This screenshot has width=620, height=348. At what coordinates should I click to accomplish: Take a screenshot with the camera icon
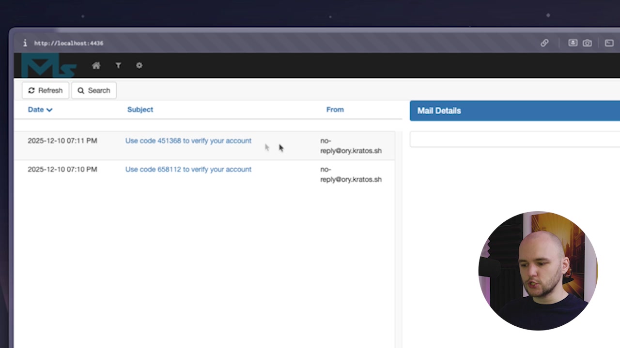587,43
